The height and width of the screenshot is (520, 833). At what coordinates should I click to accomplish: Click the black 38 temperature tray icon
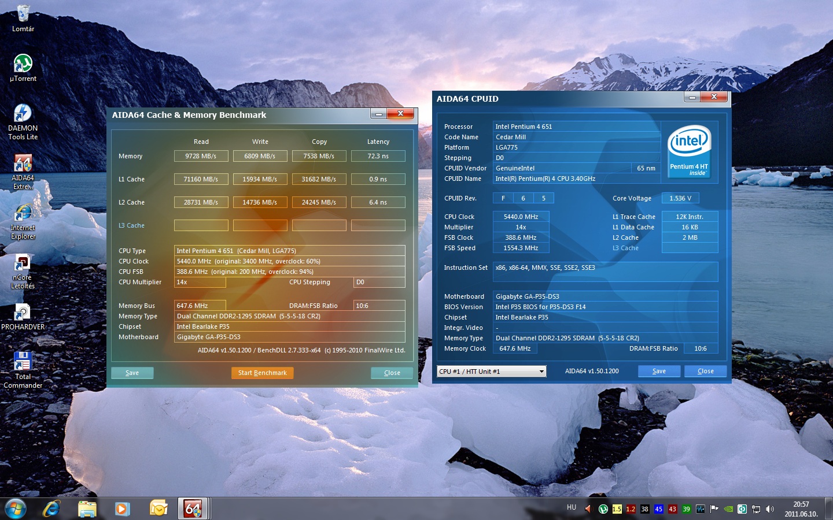644,509
